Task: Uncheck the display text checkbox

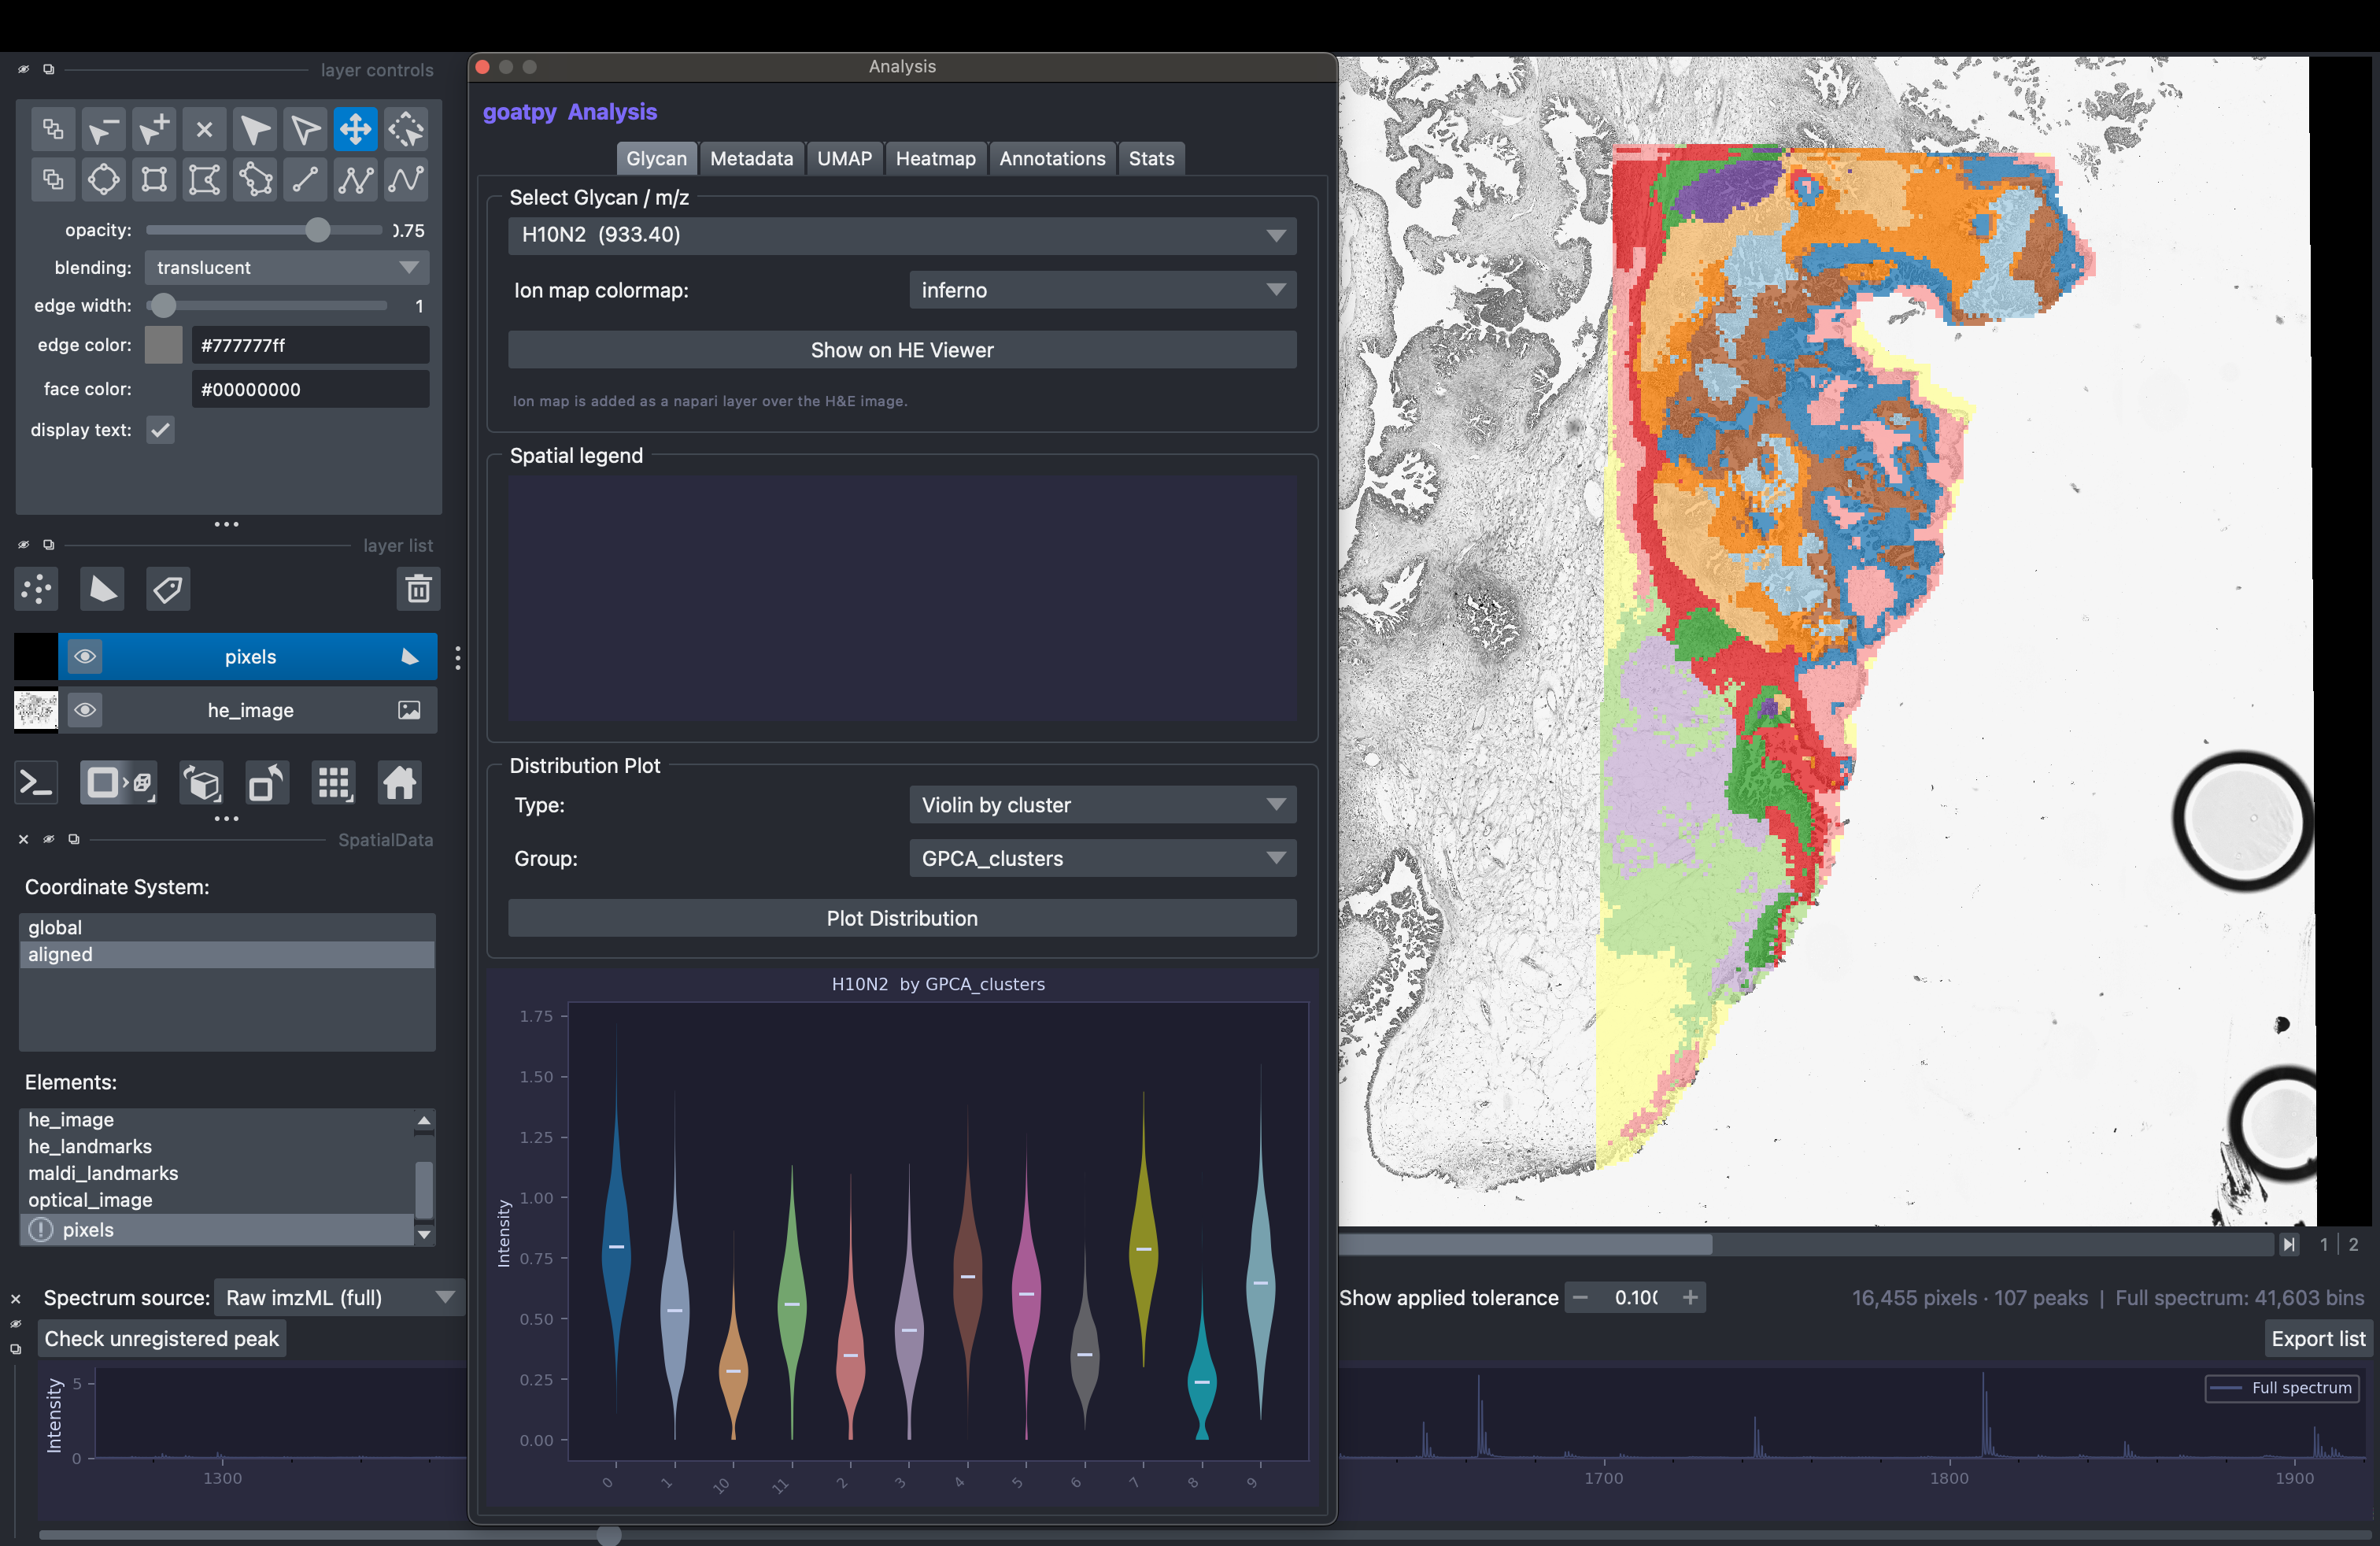Action: (x=160, y=430)
